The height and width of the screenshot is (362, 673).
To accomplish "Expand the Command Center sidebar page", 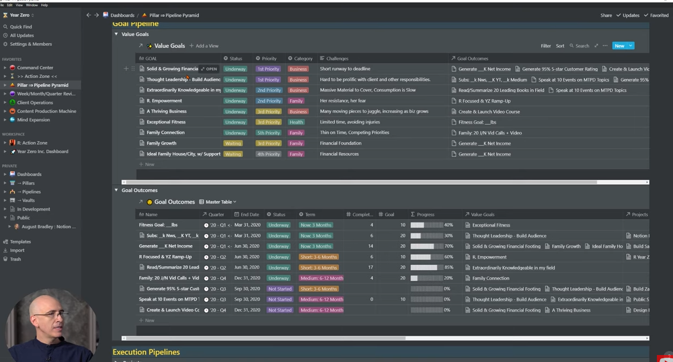I will (5, 68).
